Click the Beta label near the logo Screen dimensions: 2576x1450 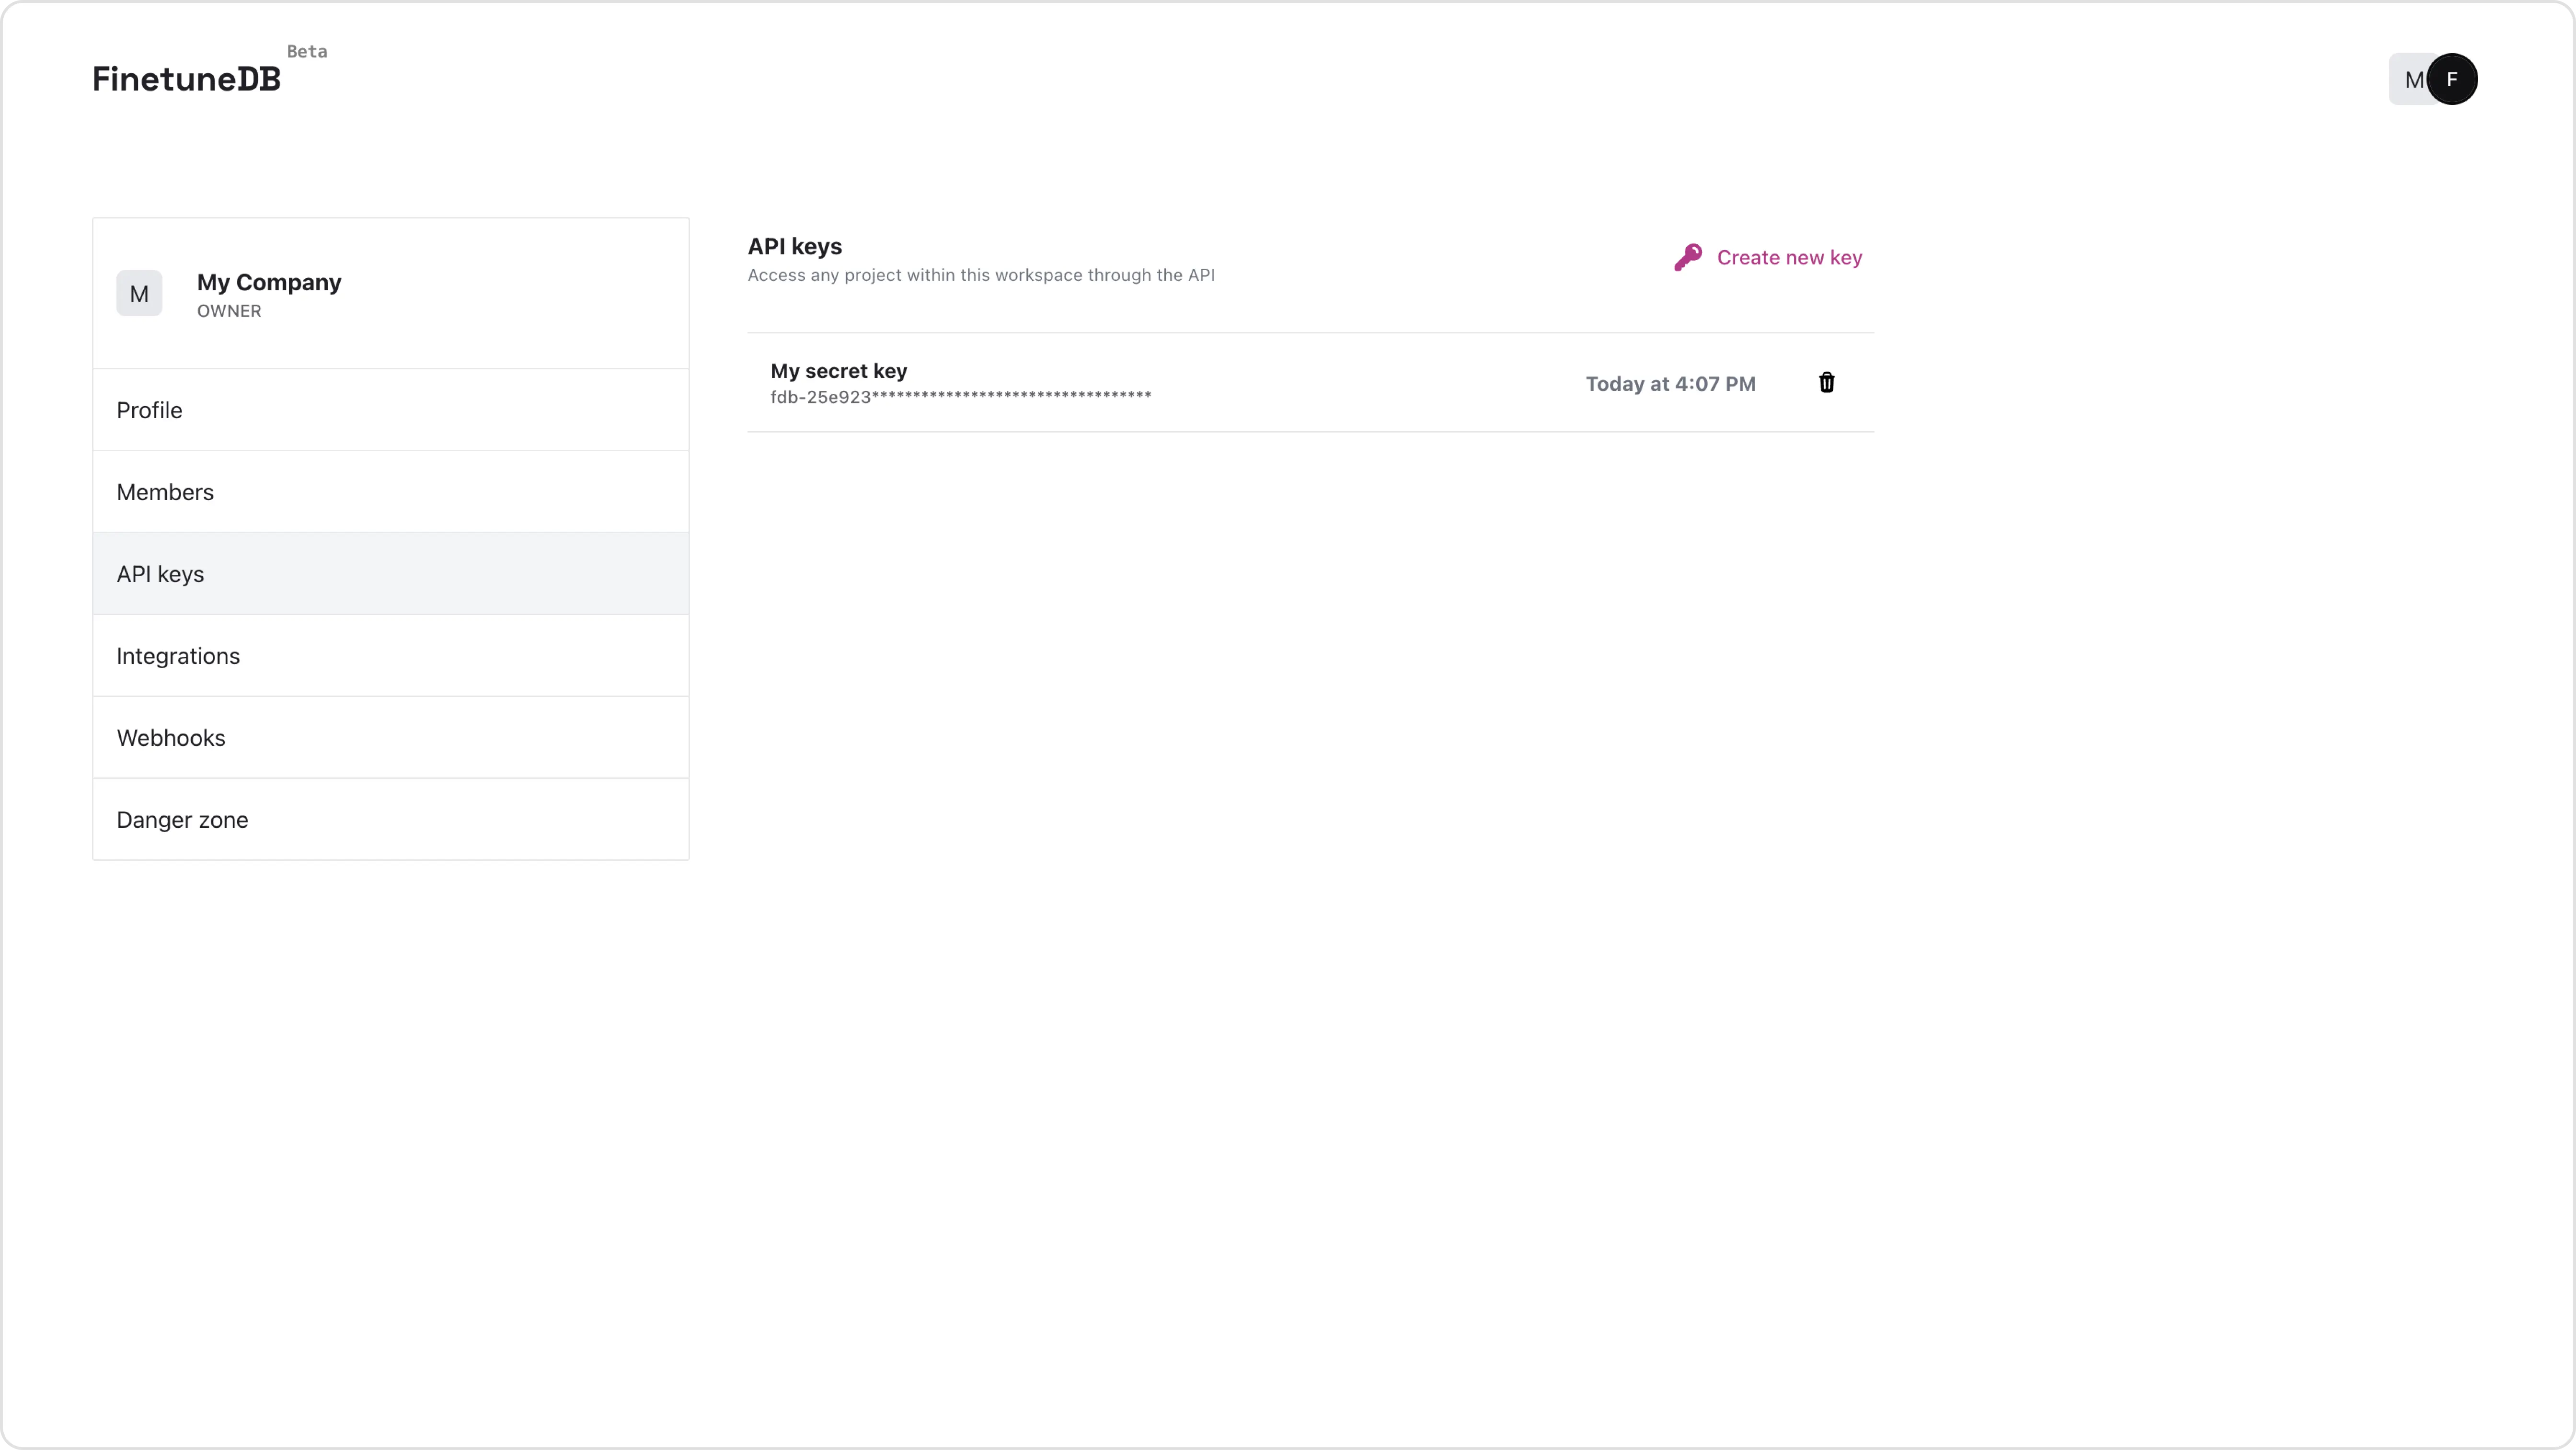307,51
